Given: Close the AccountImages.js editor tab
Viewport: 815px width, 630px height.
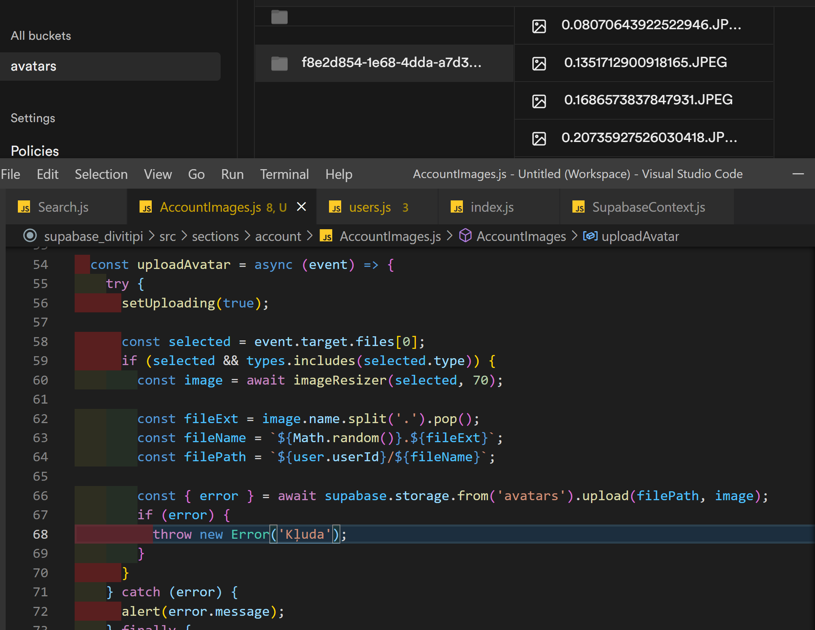Looking at the screenshot, I should (x=301, y=207).
